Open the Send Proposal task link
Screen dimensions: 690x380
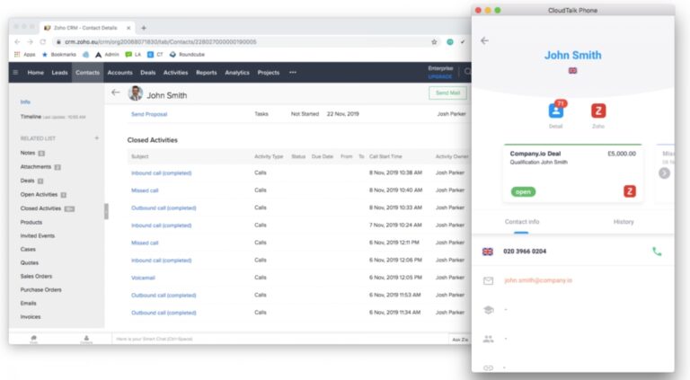pyautogui.click(x=149, y=114)
